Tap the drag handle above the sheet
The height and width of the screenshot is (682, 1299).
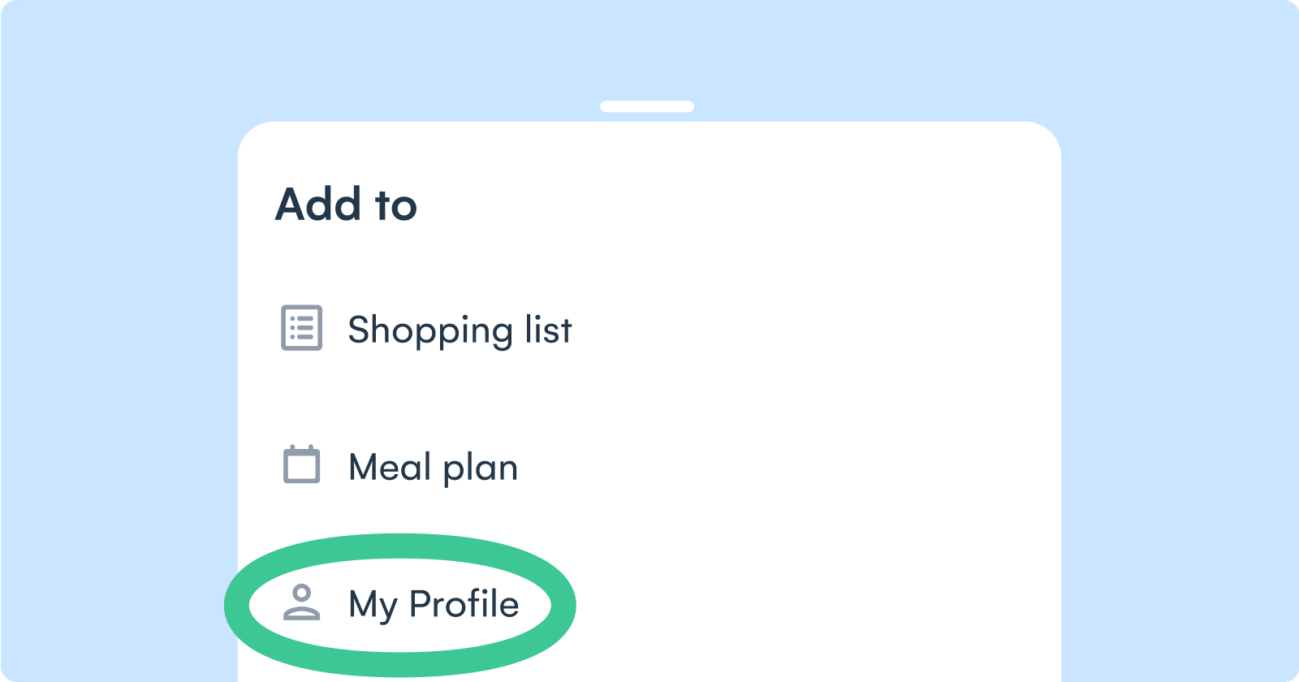point(648,105)
